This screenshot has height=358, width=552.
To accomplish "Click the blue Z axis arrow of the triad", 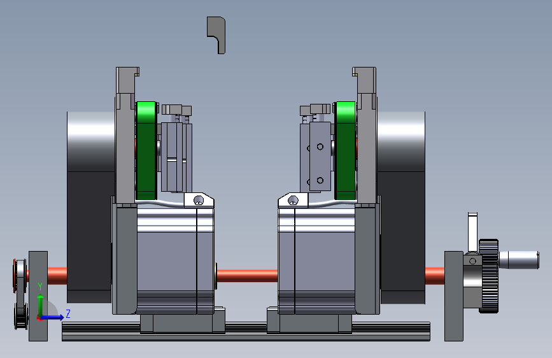I will pyautogui.click(x=53, y=317).
